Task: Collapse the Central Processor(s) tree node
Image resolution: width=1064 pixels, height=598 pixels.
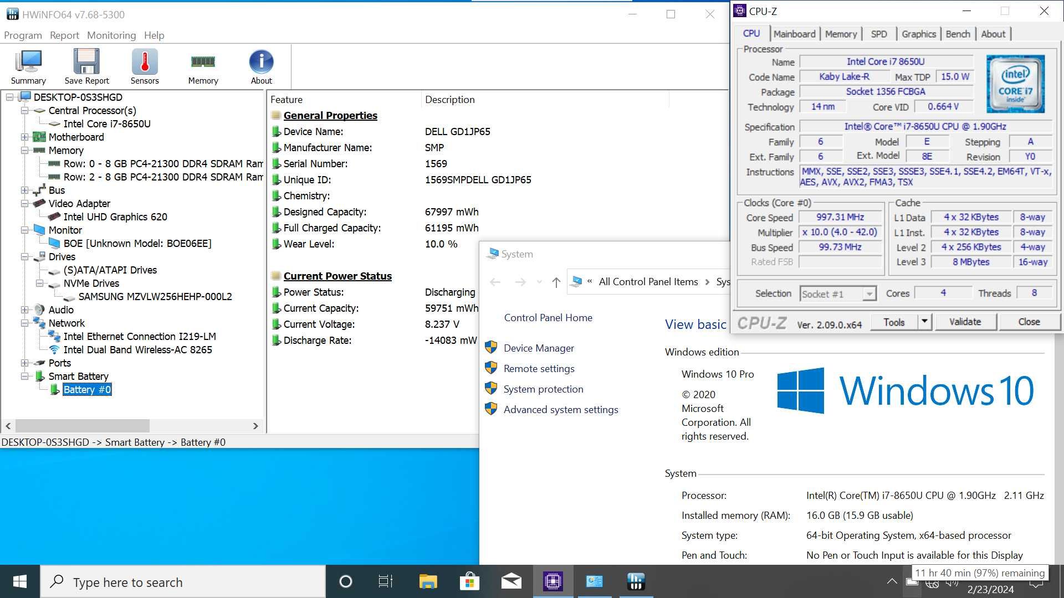Action: pos(24,111)
